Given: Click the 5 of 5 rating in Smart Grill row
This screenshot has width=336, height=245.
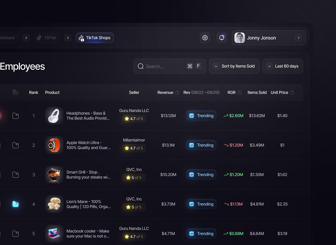Looking at the screenshot, I should [x=134, y=178].
